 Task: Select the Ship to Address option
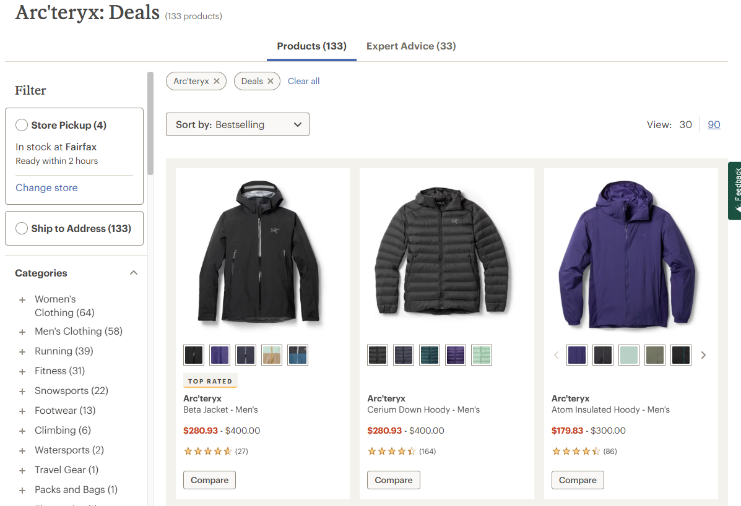click(21, 228)
